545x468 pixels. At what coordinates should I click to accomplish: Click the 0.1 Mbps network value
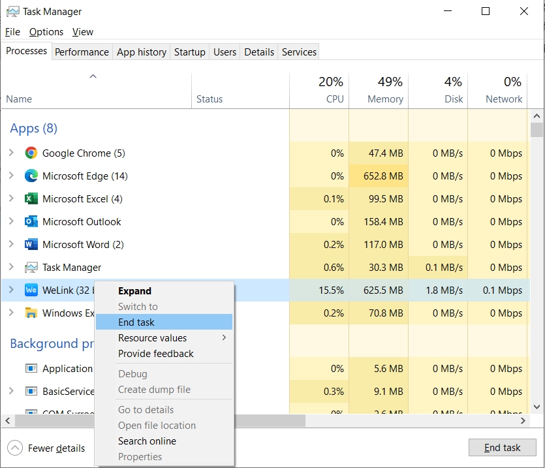click(x=502, y=290)
